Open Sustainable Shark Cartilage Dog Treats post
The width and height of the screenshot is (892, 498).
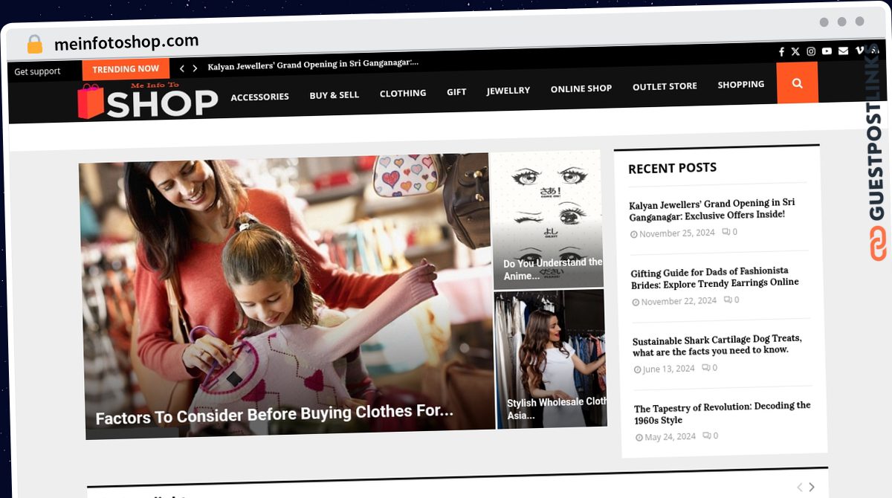point(717,345)
